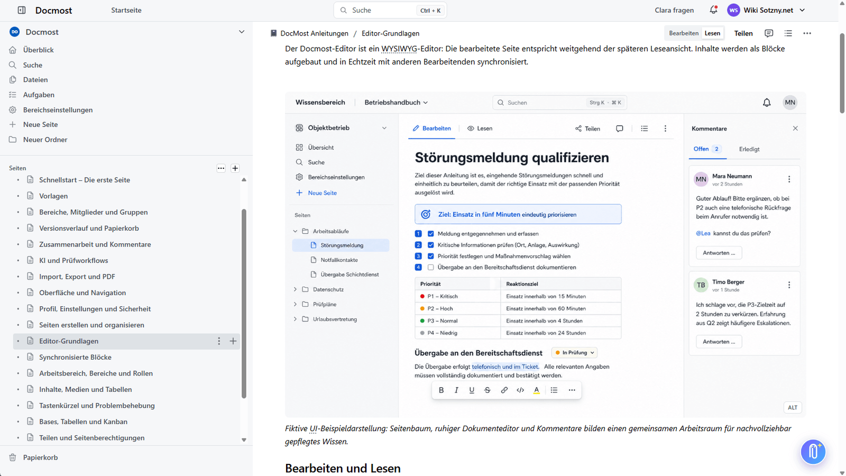
Task: Switch to Lesen mode
Action: click(x=712, y=33)
